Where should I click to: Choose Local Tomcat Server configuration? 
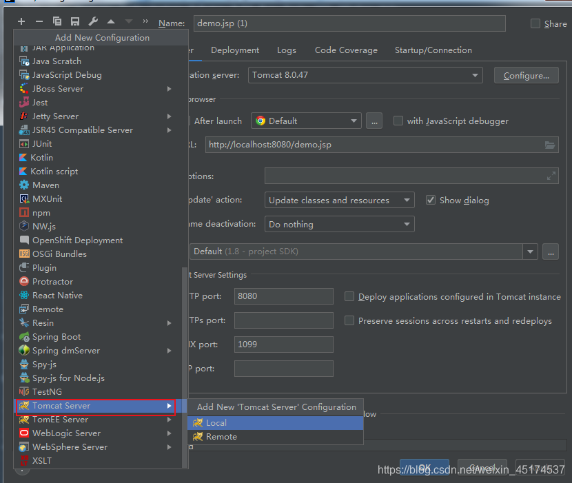click(276, 423)
